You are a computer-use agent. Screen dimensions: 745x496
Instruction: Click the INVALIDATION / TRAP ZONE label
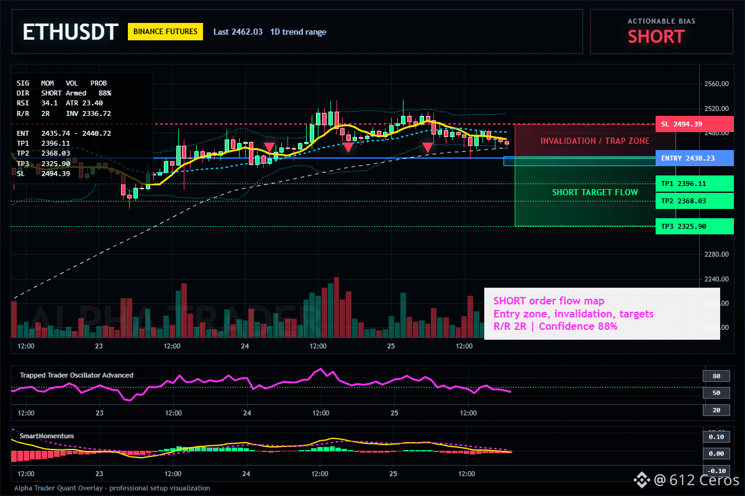pos(595,141)
